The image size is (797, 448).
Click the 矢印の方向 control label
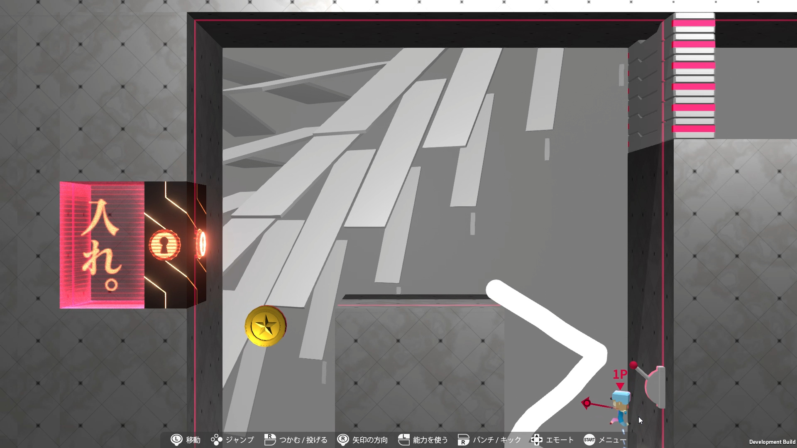(x=370, y=440)
